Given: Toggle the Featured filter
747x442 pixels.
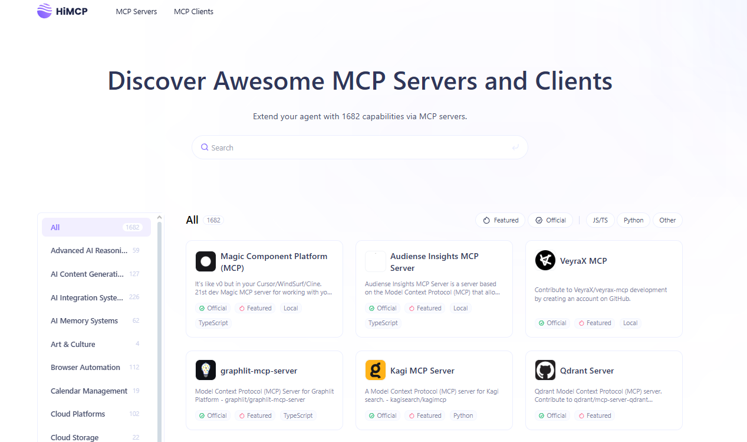Looking at the screenshot, I should (x=500, y=220).
